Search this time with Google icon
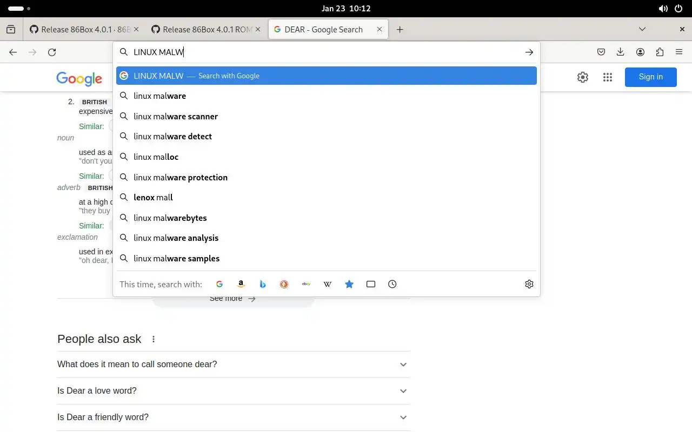Image resolution: width=692 pixels, height=432 pixels. tap(219, 284)
